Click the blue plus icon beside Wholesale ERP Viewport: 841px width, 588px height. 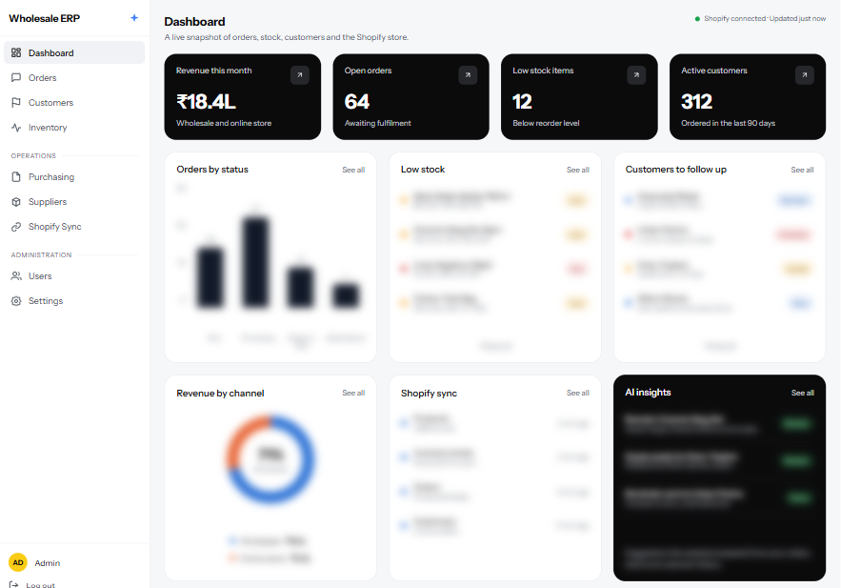pos(134,18)
